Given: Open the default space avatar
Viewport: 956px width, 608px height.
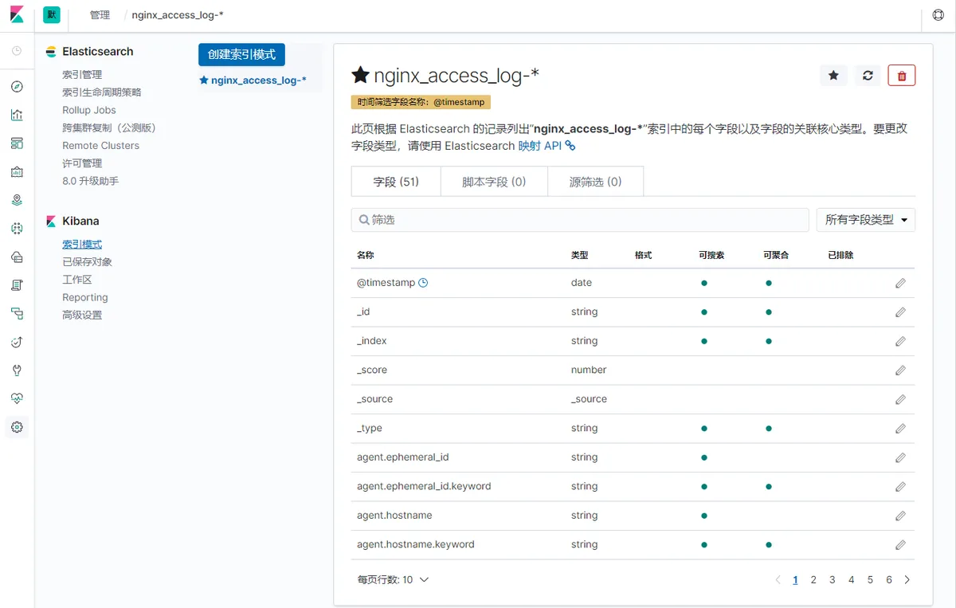Looking at the screenshot, I should [x=52, y=15].
